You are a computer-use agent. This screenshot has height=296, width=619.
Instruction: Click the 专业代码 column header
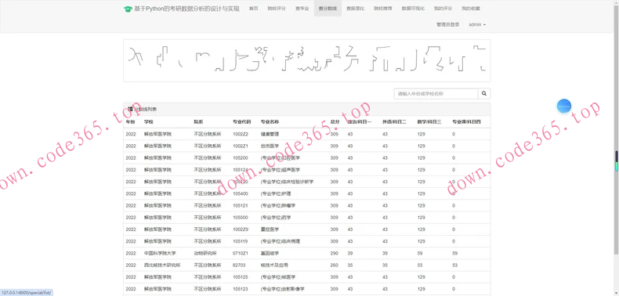pos(241,122)
